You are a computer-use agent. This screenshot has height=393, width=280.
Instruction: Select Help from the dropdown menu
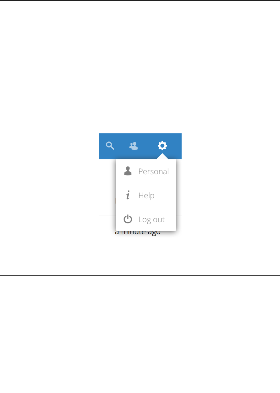(146, 195)
